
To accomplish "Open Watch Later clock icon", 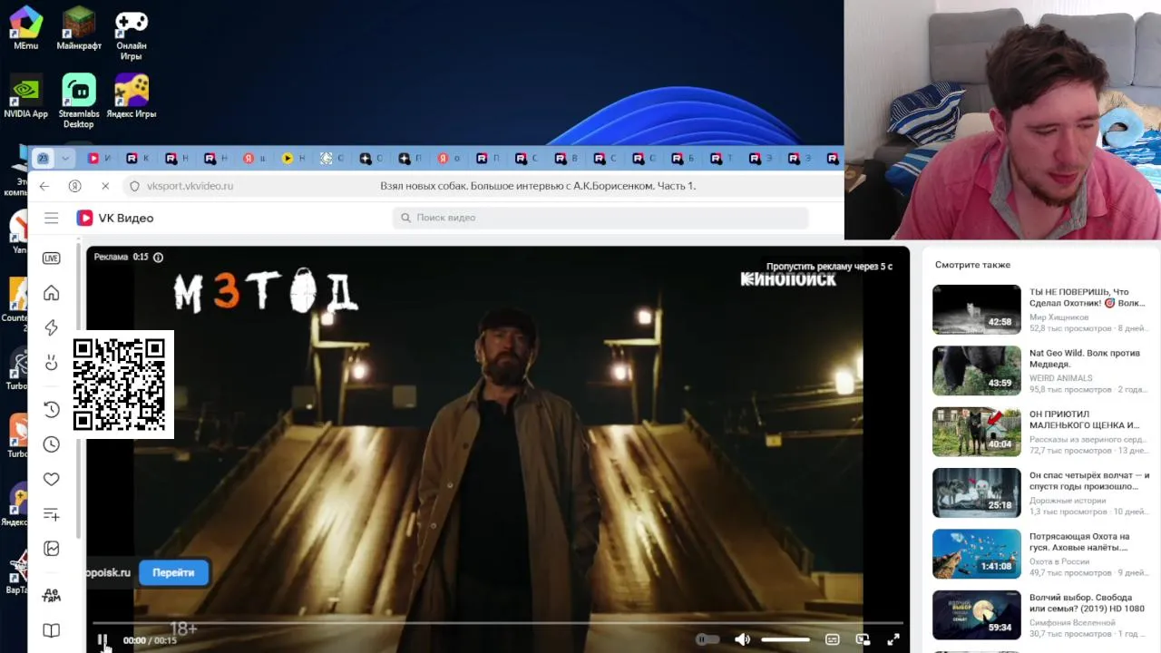I will coord(52,444).
